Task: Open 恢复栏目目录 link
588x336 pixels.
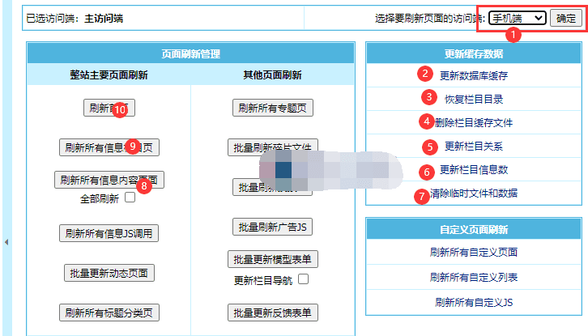Action: click(x=474, y=100)
